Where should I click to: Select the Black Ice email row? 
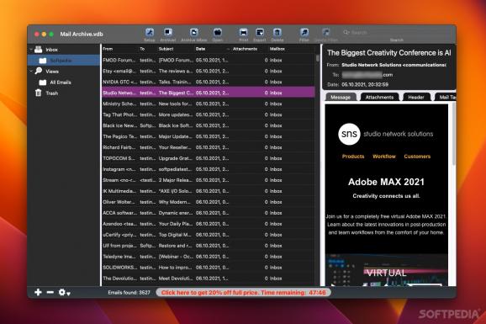coord(209,125)
